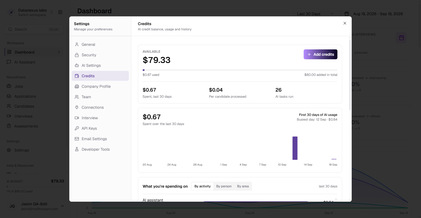Click the Email Settings envelope icon
Screen dimensions: 421x218
(x=77, y=139)
